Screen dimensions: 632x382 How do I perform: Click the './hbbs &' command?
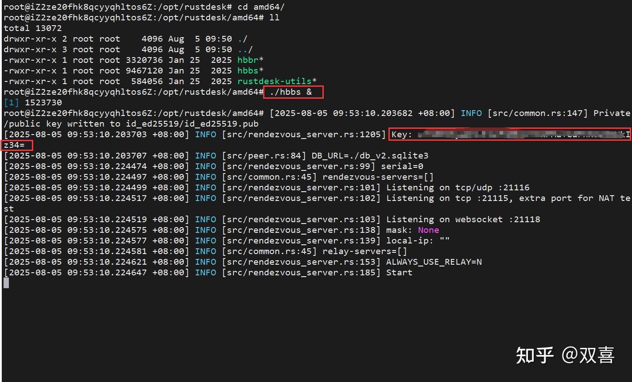pyautogui.click(x=291, y=92)
